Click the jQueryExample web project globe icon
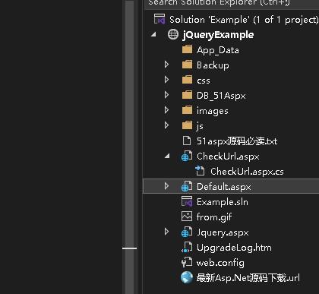Image resolution: width=319 pixels, height=294 pixels. point(173,34)
